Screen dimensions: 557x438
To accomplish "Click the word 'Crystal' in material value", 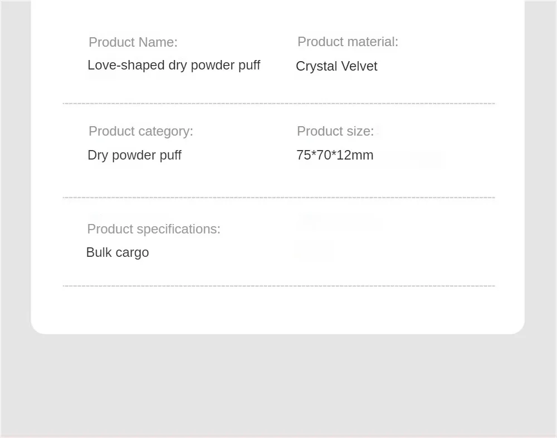I will click(x=316, y=66).
